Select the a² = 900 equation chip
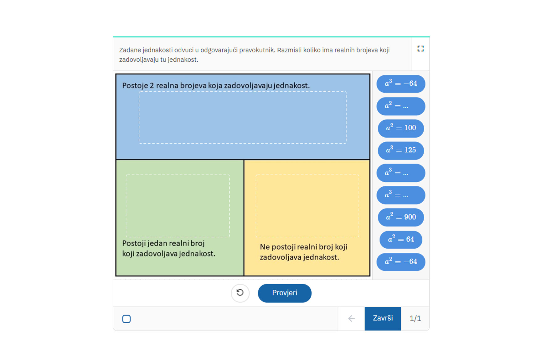547x359 pixels. pos(401,217)
